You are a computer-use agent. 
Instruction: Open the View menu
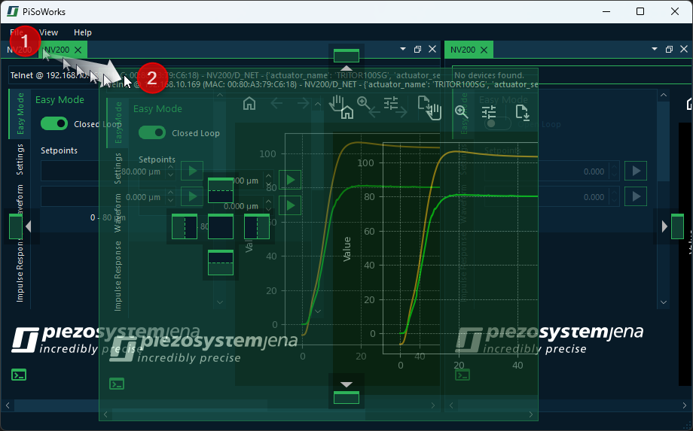coord(49,32)
